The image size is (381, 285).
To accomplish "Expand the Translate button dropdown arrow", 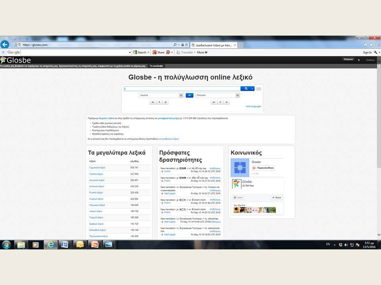I will (194, 52).
